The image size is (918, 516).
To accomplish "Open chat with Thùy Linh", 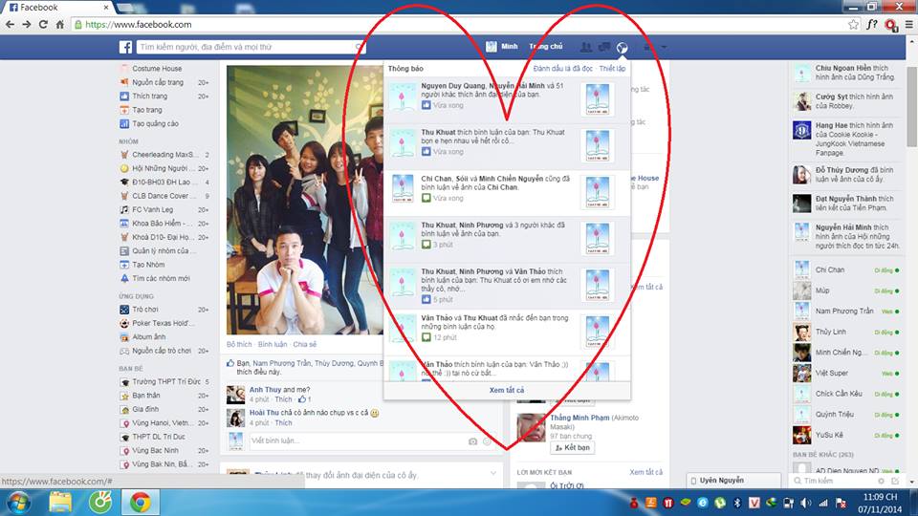I will pos(846,332).
